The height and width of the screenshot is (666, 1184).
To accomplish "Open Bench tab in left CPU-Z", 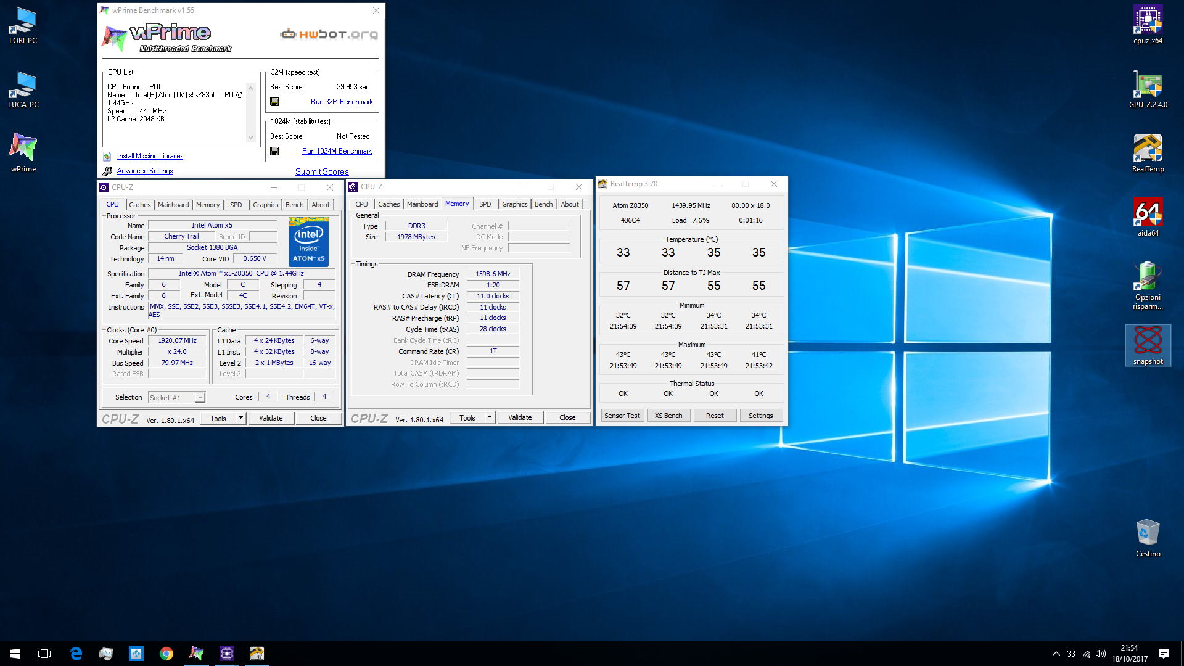I will click(295, 205).
